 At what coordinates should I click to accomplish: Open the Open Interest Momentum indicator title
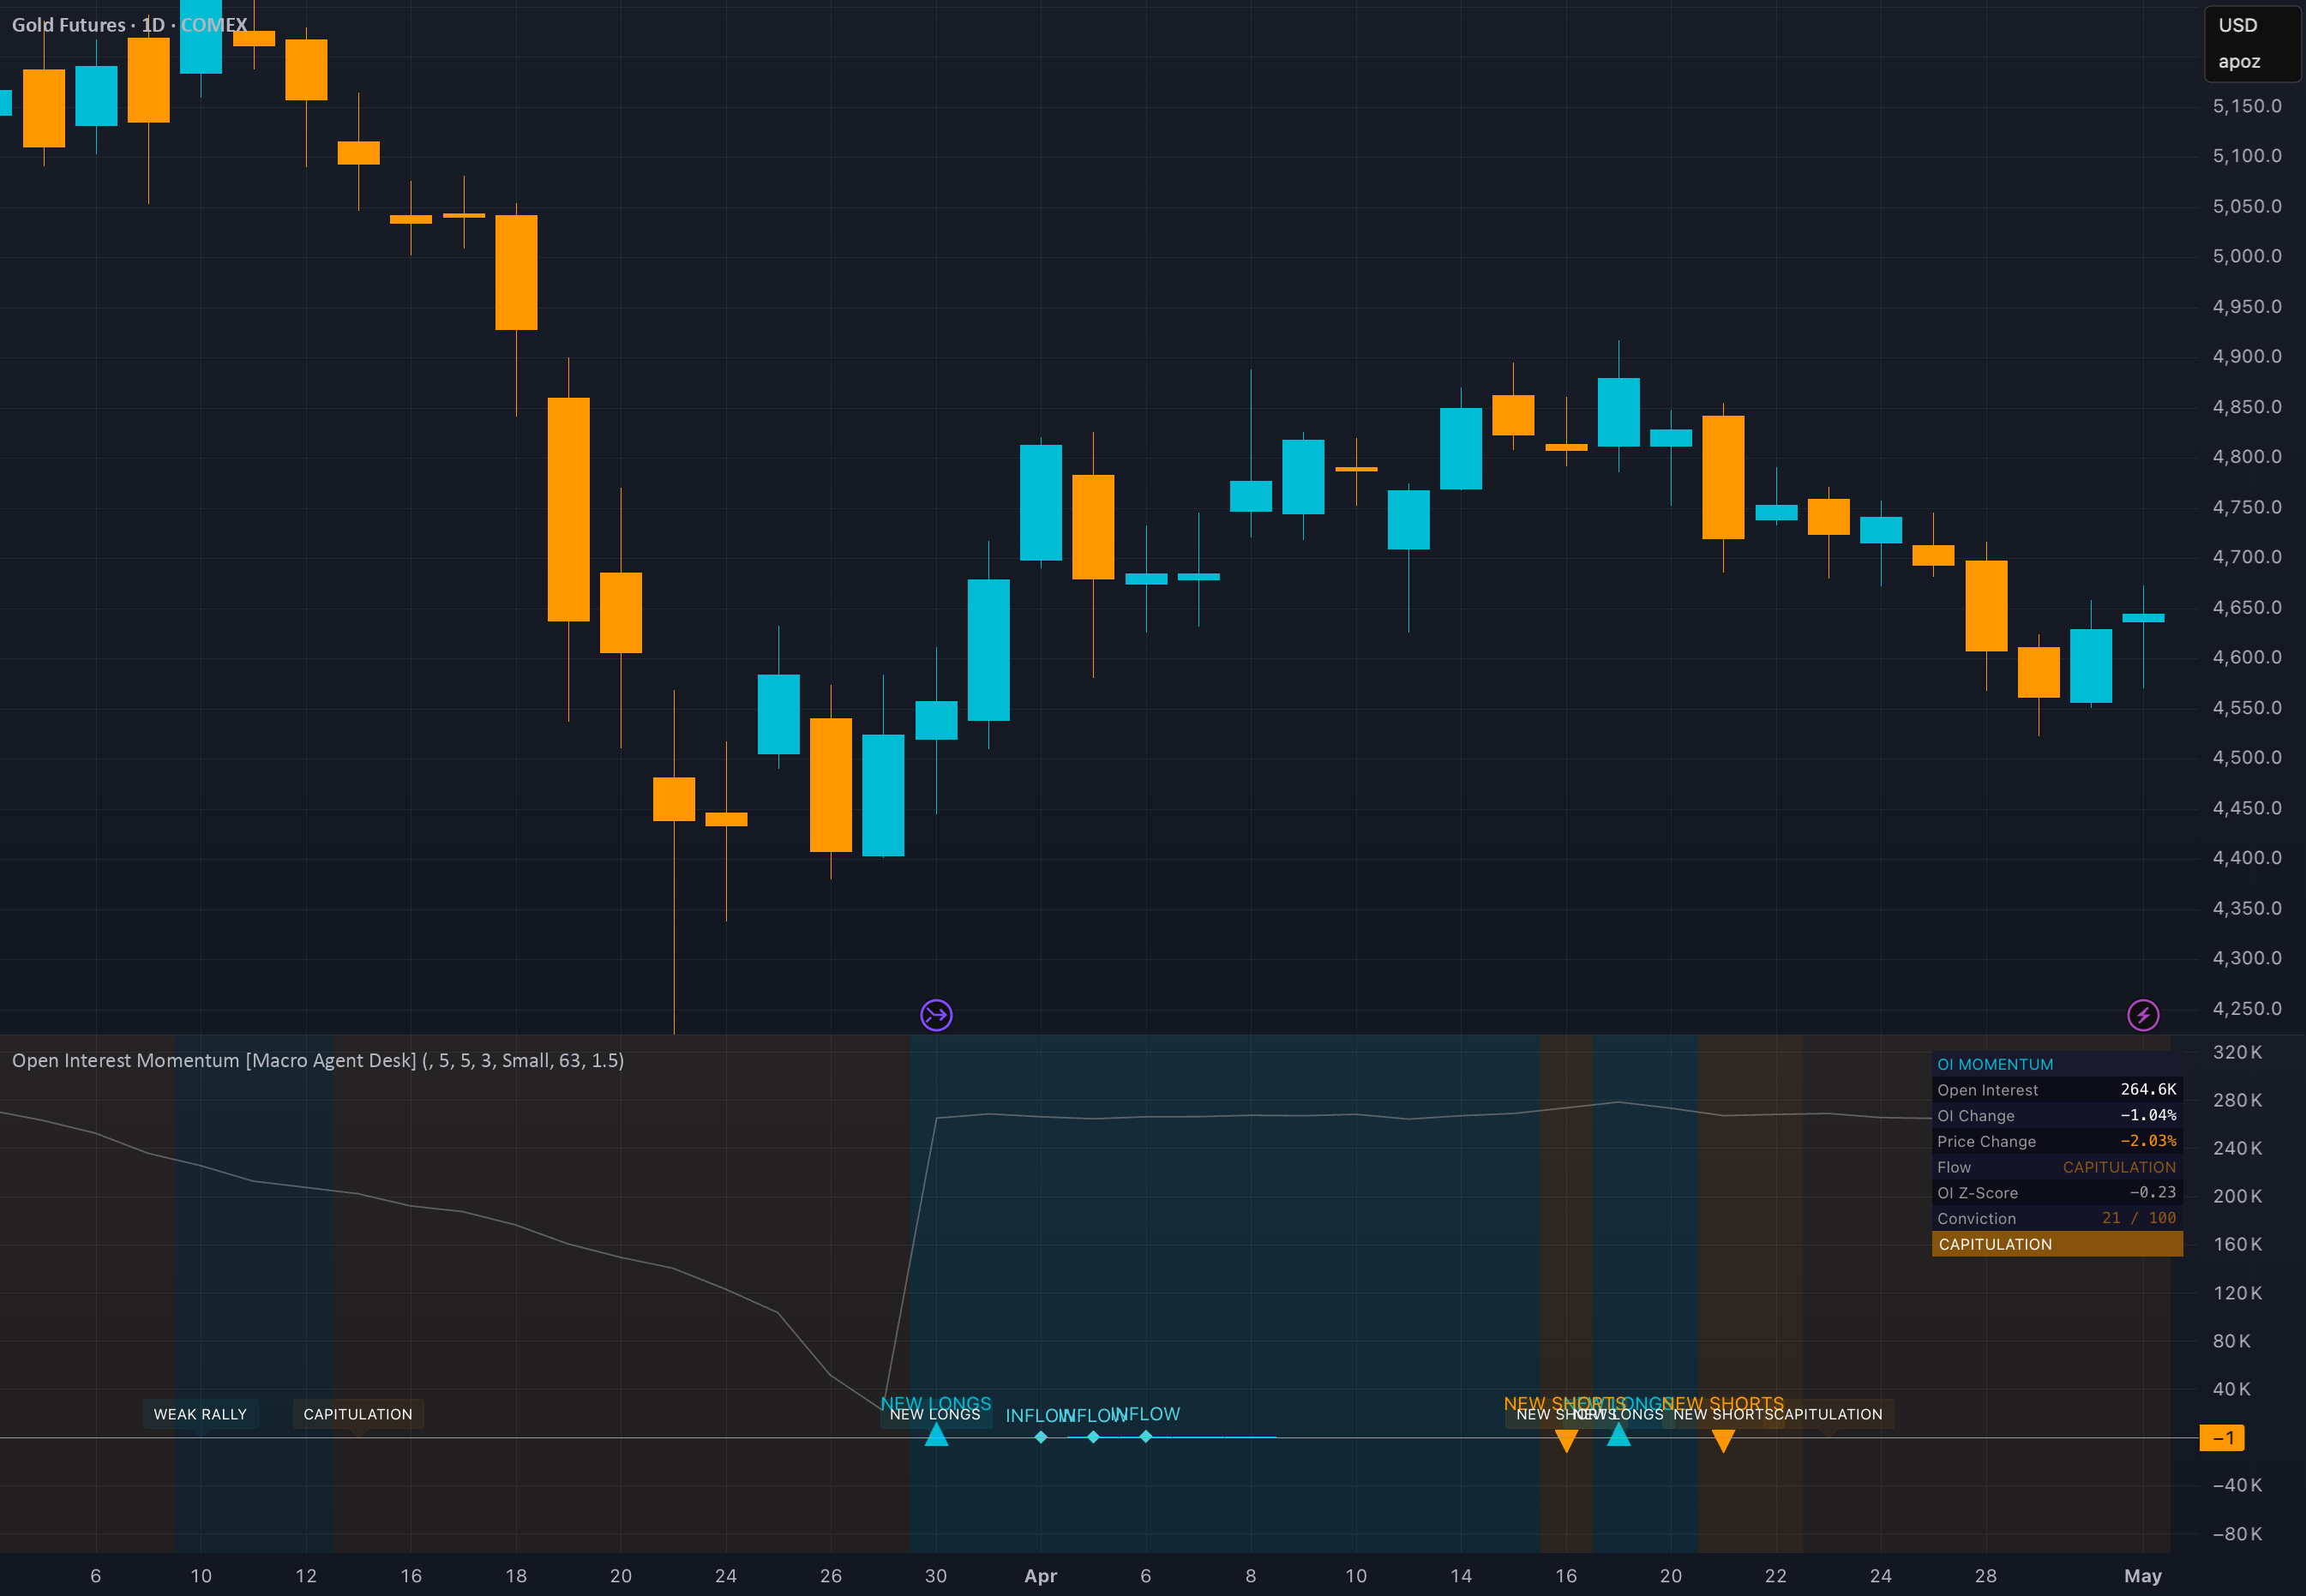(x=318, y=1060)
